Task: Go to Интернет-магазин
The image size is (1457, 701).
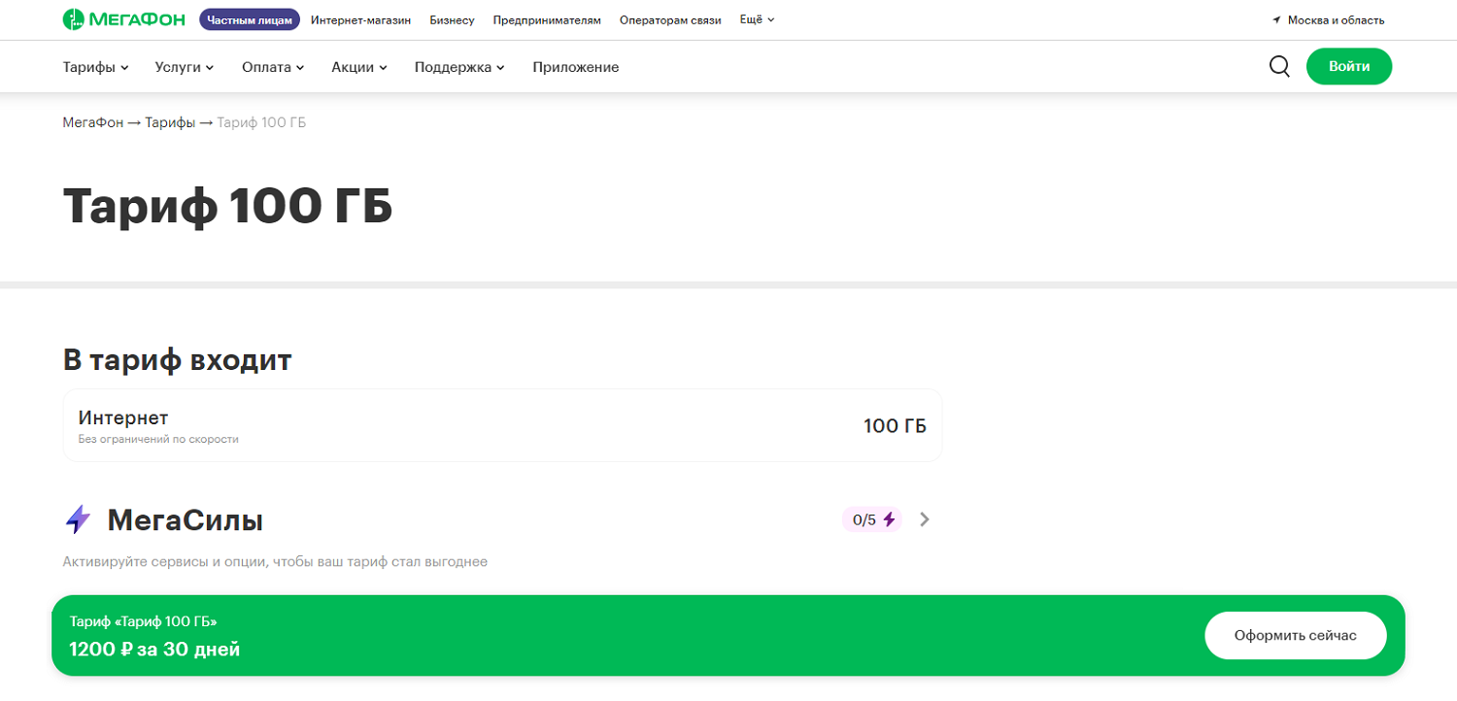Action: pyautogui.click(x=360, y=20)
